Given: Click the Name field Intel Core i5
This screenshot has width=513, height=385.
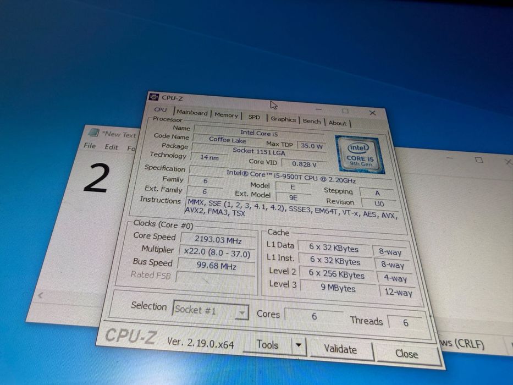Looking at the screenshot, I should click(259, 133).
